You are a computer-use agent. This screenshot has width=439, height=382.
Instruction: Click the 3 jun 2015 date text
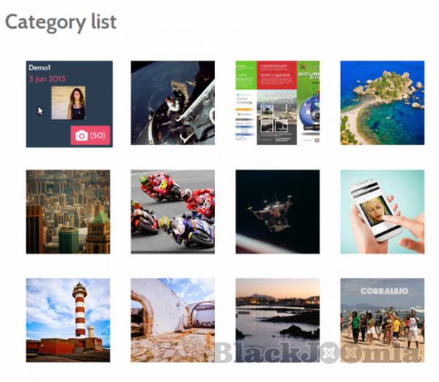point(48,79)
